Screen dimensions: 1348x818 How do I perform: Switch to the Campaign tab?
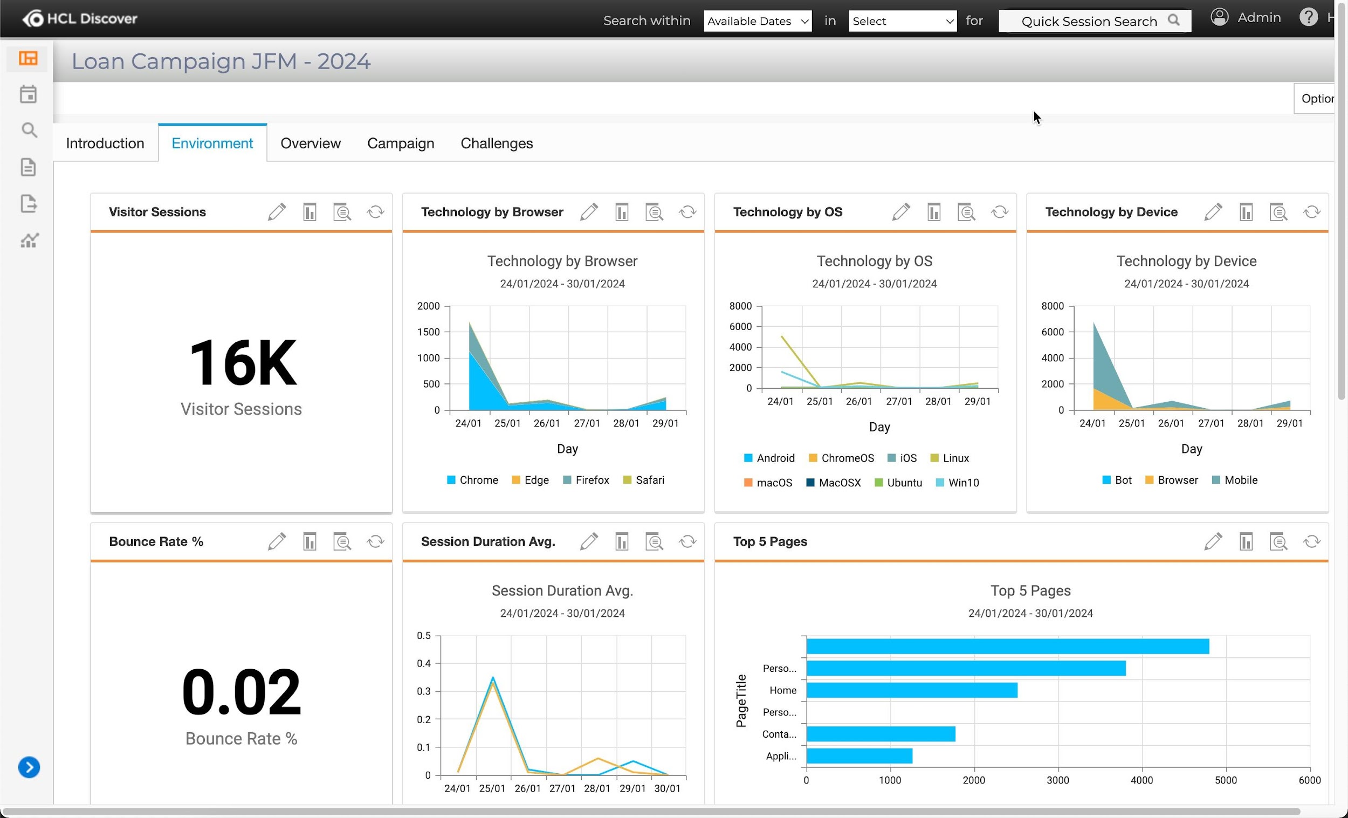tap(401, 143)
